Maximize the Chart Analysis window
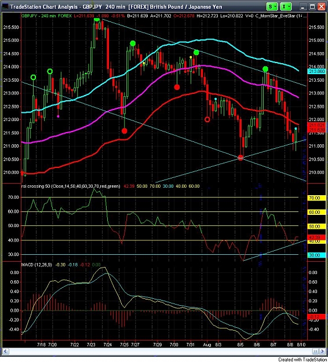 point(312,7)
